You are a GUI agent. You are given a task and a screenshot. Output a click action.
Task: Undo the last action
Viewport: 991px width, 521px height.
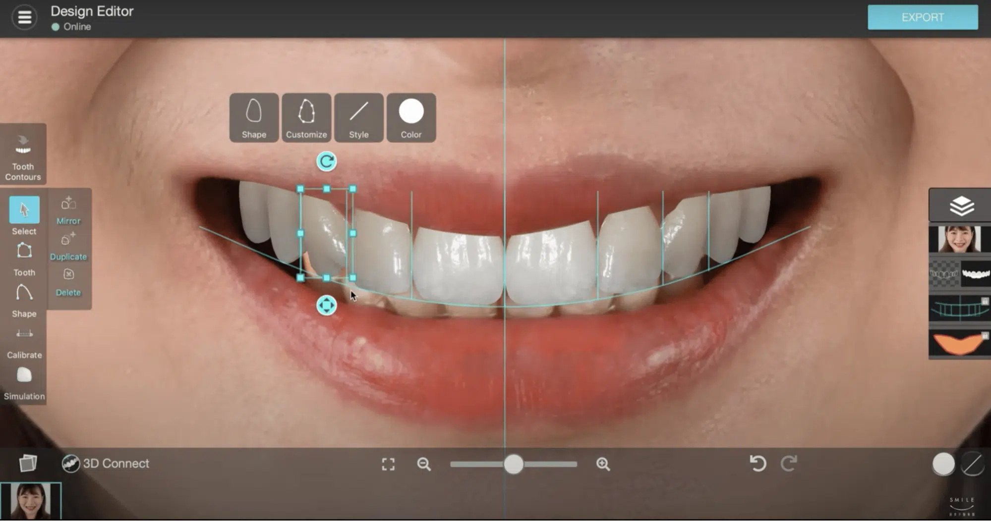(758, 464)
